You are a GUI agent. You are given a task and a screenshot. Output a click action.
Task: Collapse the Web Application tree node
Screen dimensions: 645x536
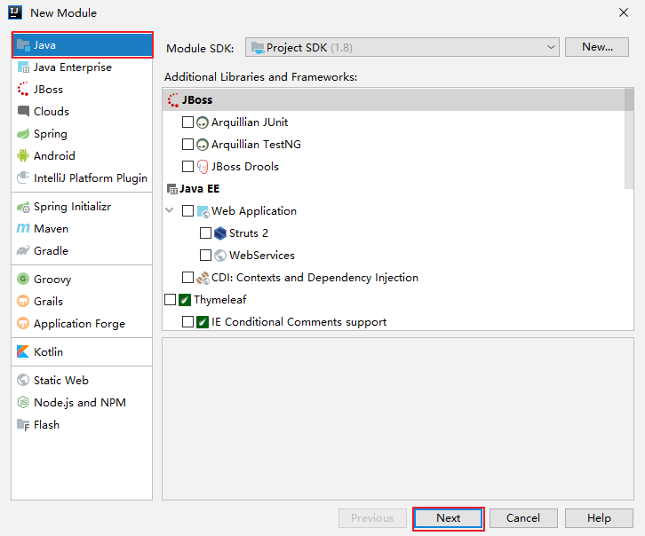[x=170, y=211]
